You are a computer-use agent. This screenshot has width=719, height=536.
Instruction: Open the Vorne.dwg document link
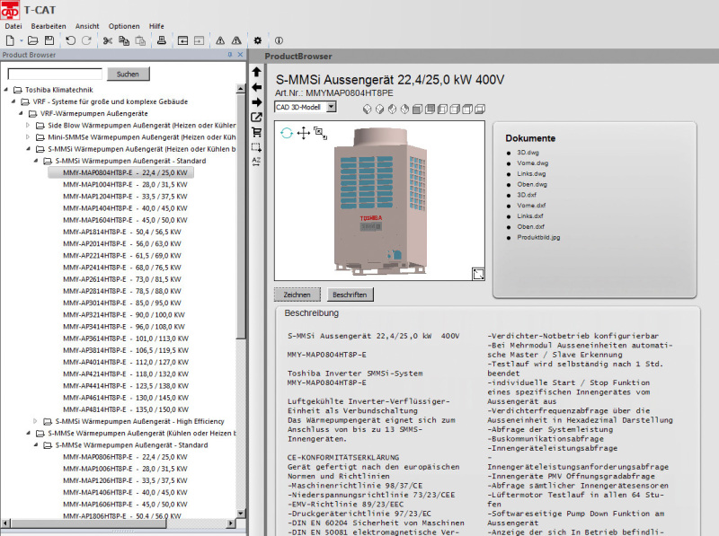(x=532, y=163)
